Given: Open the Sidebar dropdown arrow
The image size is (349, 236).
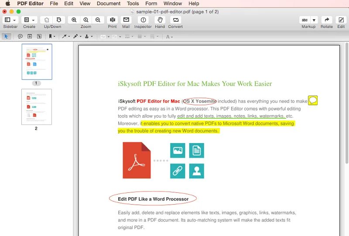Looking at the screenshot, I should pos(14,20).
